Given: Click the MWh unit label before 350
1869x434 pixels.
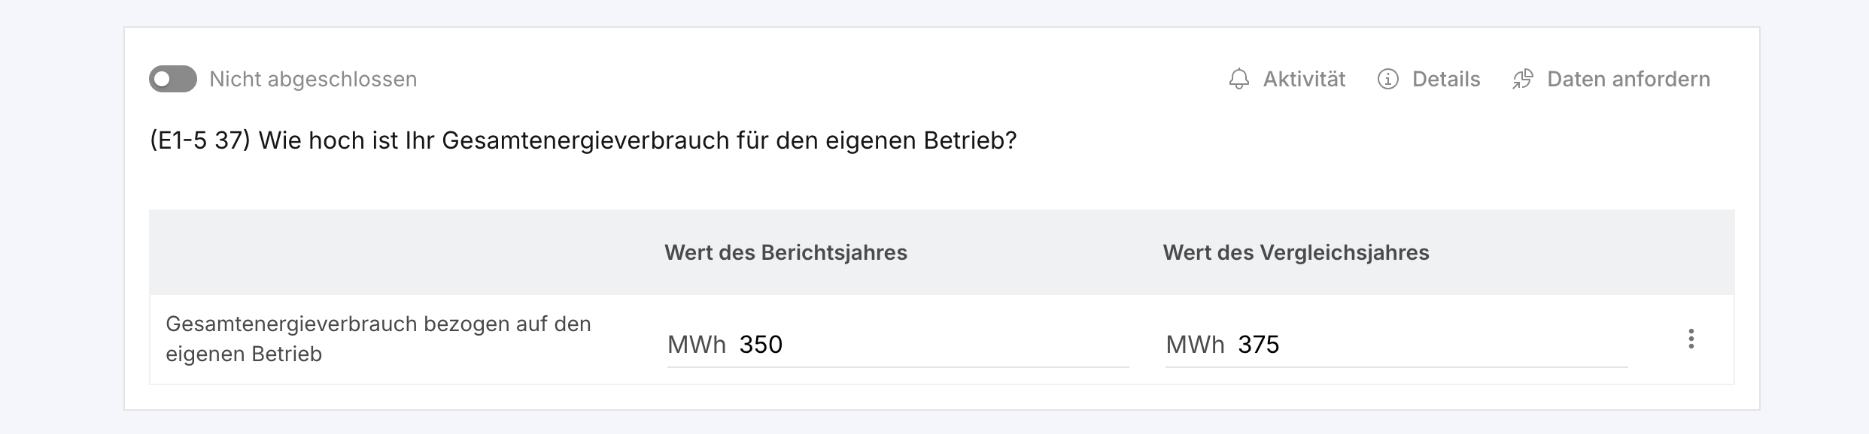Looking at the screenshot, I should coord(697,345).
